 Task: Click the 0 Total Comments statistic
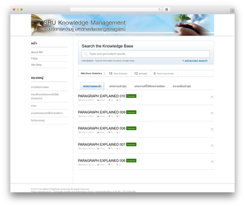[x=164, y=73]
